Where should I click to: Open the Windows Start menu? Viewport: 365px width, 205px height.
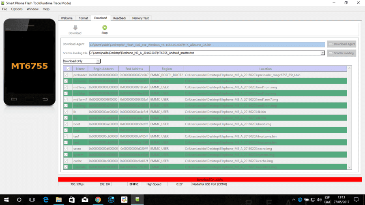(x=6, y=200)
